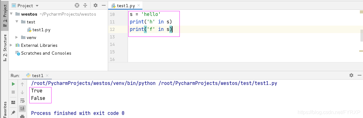
Task: Click 'Process finished with exit code 0' text
Action: (78, 113)
